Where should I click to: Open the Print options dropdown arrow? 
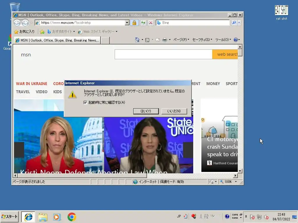click(x=170, y=40)
